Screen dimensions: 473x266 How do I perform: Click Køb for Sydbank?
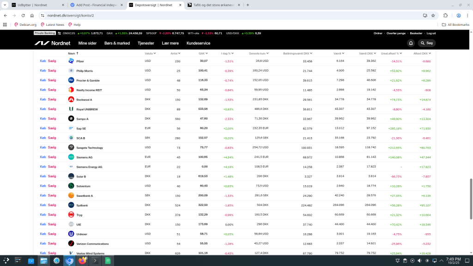click(x=43, y=205)
